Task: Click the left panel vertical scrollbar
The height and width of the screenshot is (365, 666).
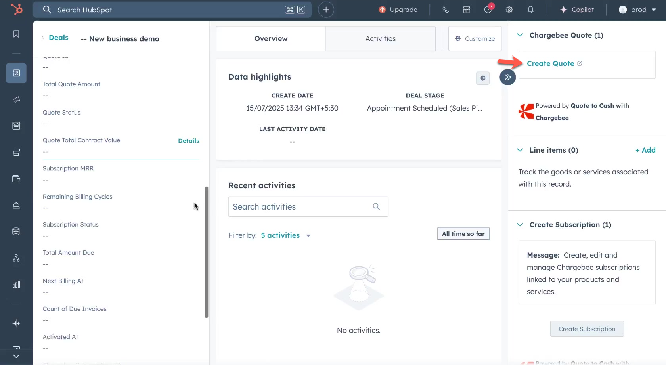Action: coord(206,252)
